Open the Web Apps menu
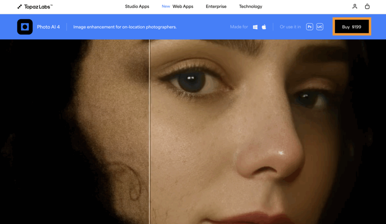Viewport: 386px width, 224px height. tap(183, 6)
